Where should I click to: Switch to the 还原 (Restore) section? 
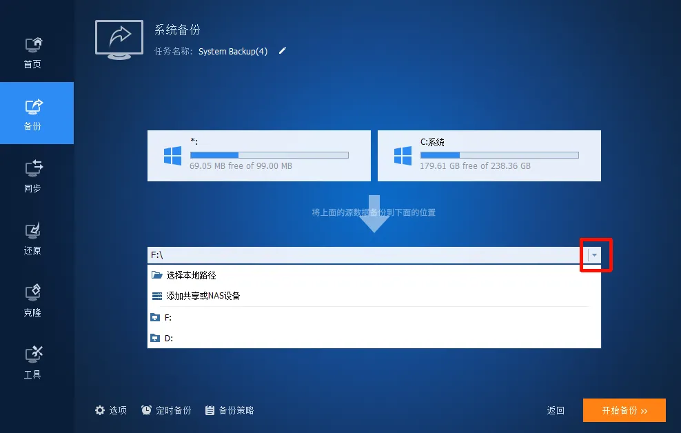[x=32, y=238]
